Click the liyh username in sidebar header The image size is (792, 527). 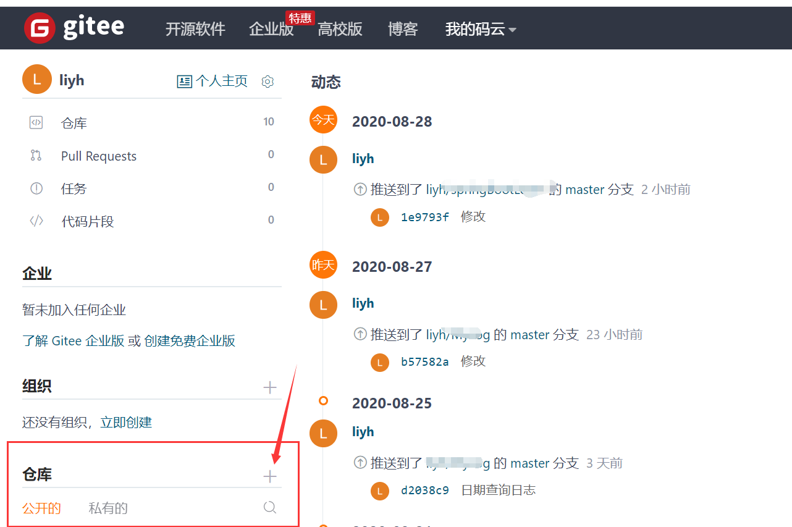[72, 80]
